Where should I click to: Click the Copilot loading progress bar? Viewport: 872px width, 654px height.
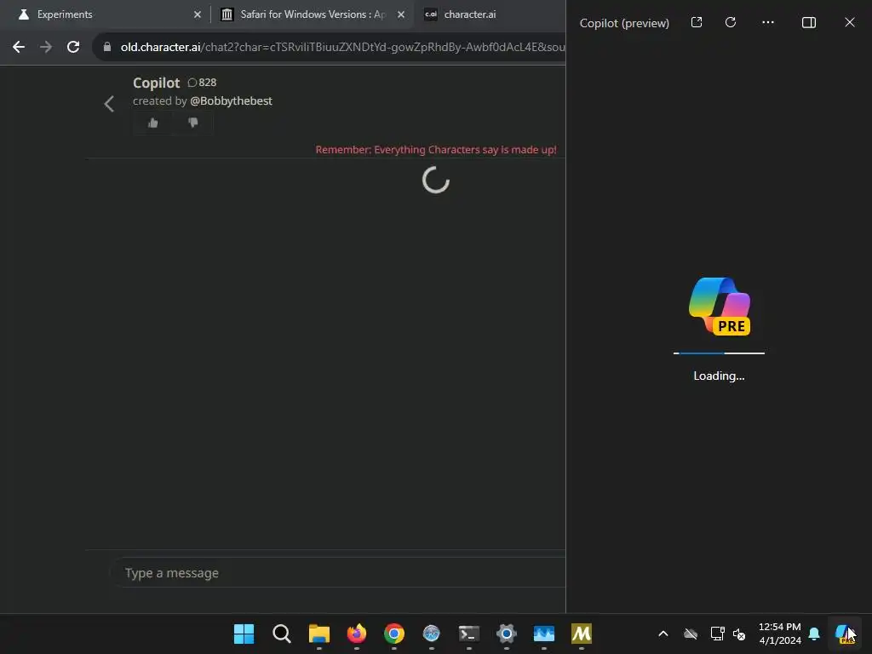tap(719, 353)
